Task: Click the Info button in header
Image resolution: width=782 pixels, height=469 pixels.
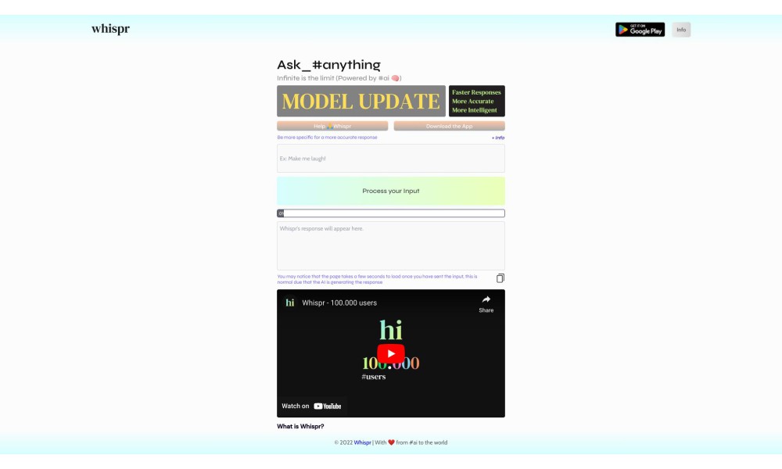Action: tap(681, 30)
